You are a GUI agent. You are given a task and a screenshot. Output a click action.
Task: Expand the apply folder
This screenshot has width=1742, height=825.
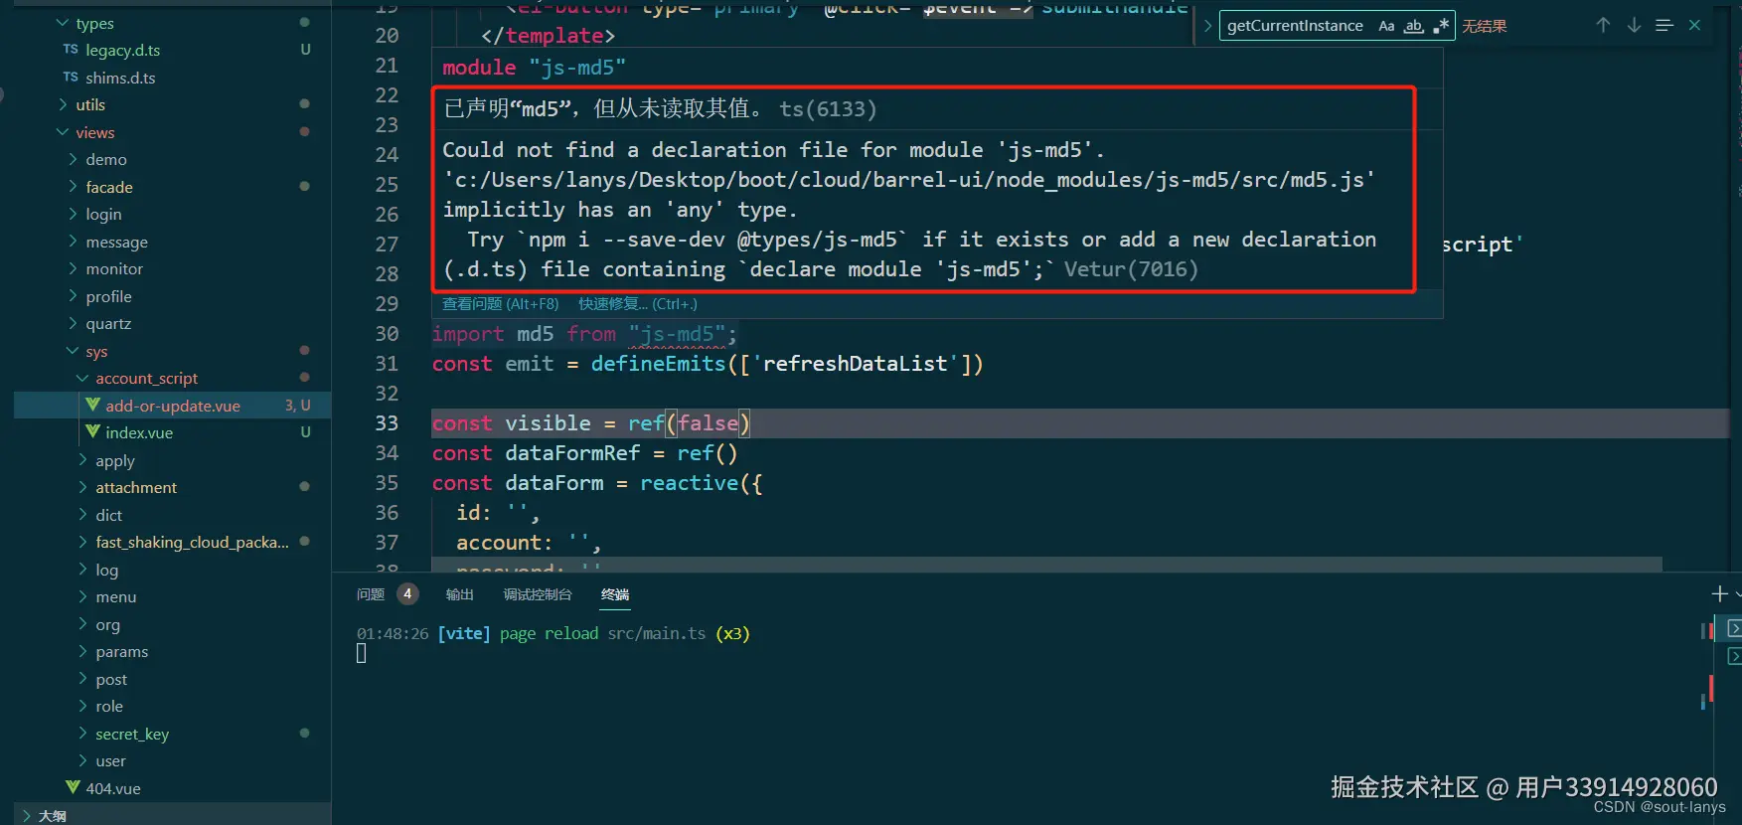pyautogui.click(x=114, y=460)
